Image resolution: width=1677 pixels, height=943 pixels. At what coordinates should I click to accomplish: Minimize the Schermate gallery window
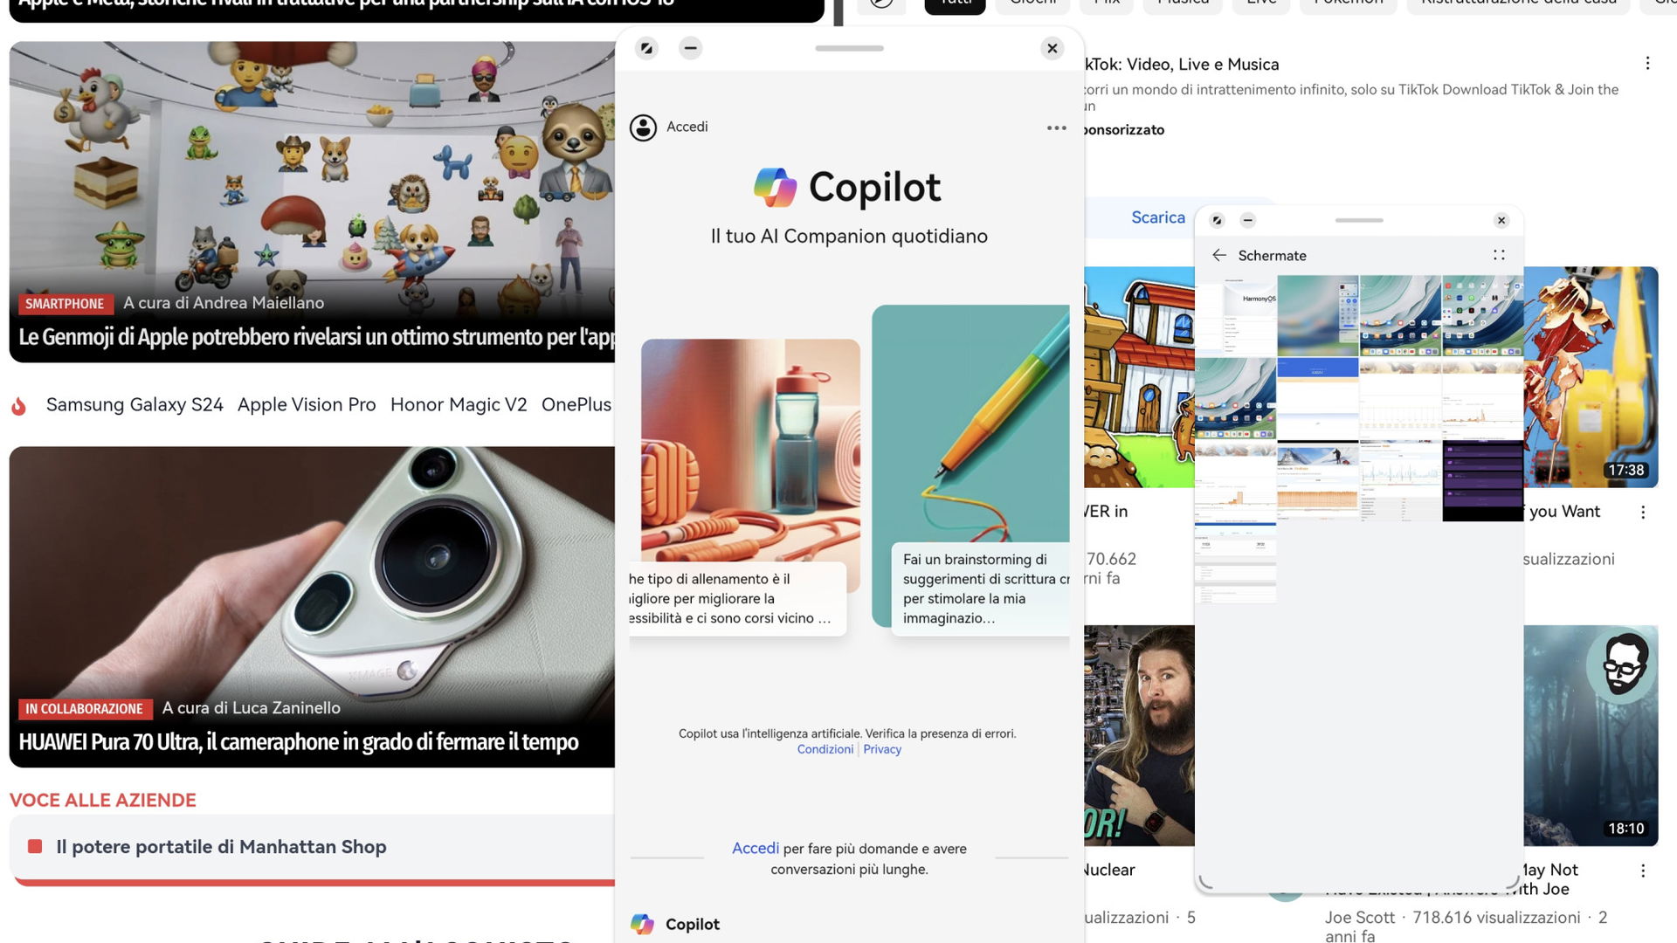(x=1247, y=220)
